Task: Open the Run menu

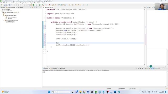Action: 35,3
